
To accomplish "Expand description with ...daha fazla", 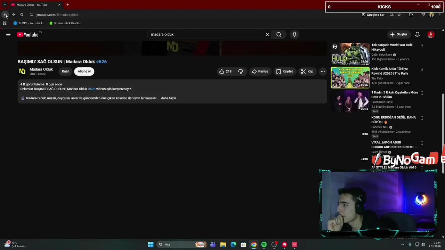I will tap(167, 98).
